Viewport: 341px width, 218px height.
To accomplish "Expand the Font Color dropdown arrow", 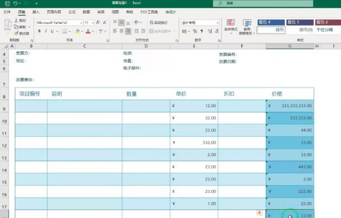I will (93, 31).
